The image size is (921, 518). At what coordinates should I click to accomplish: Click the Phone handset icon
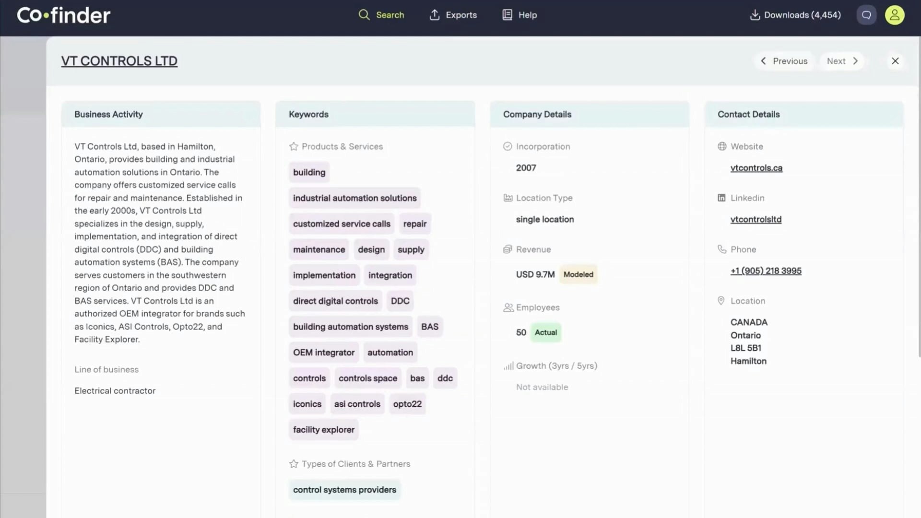point(722,249)
